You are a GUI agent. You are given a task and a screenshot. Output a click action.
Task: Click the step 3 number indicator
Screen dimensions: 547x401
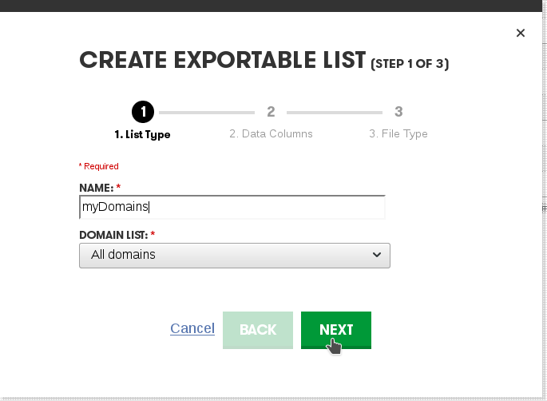398,112
